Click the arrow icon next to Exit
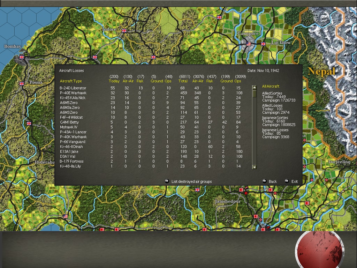The width and height of the screenshot is (357, 268). [287, 181]
